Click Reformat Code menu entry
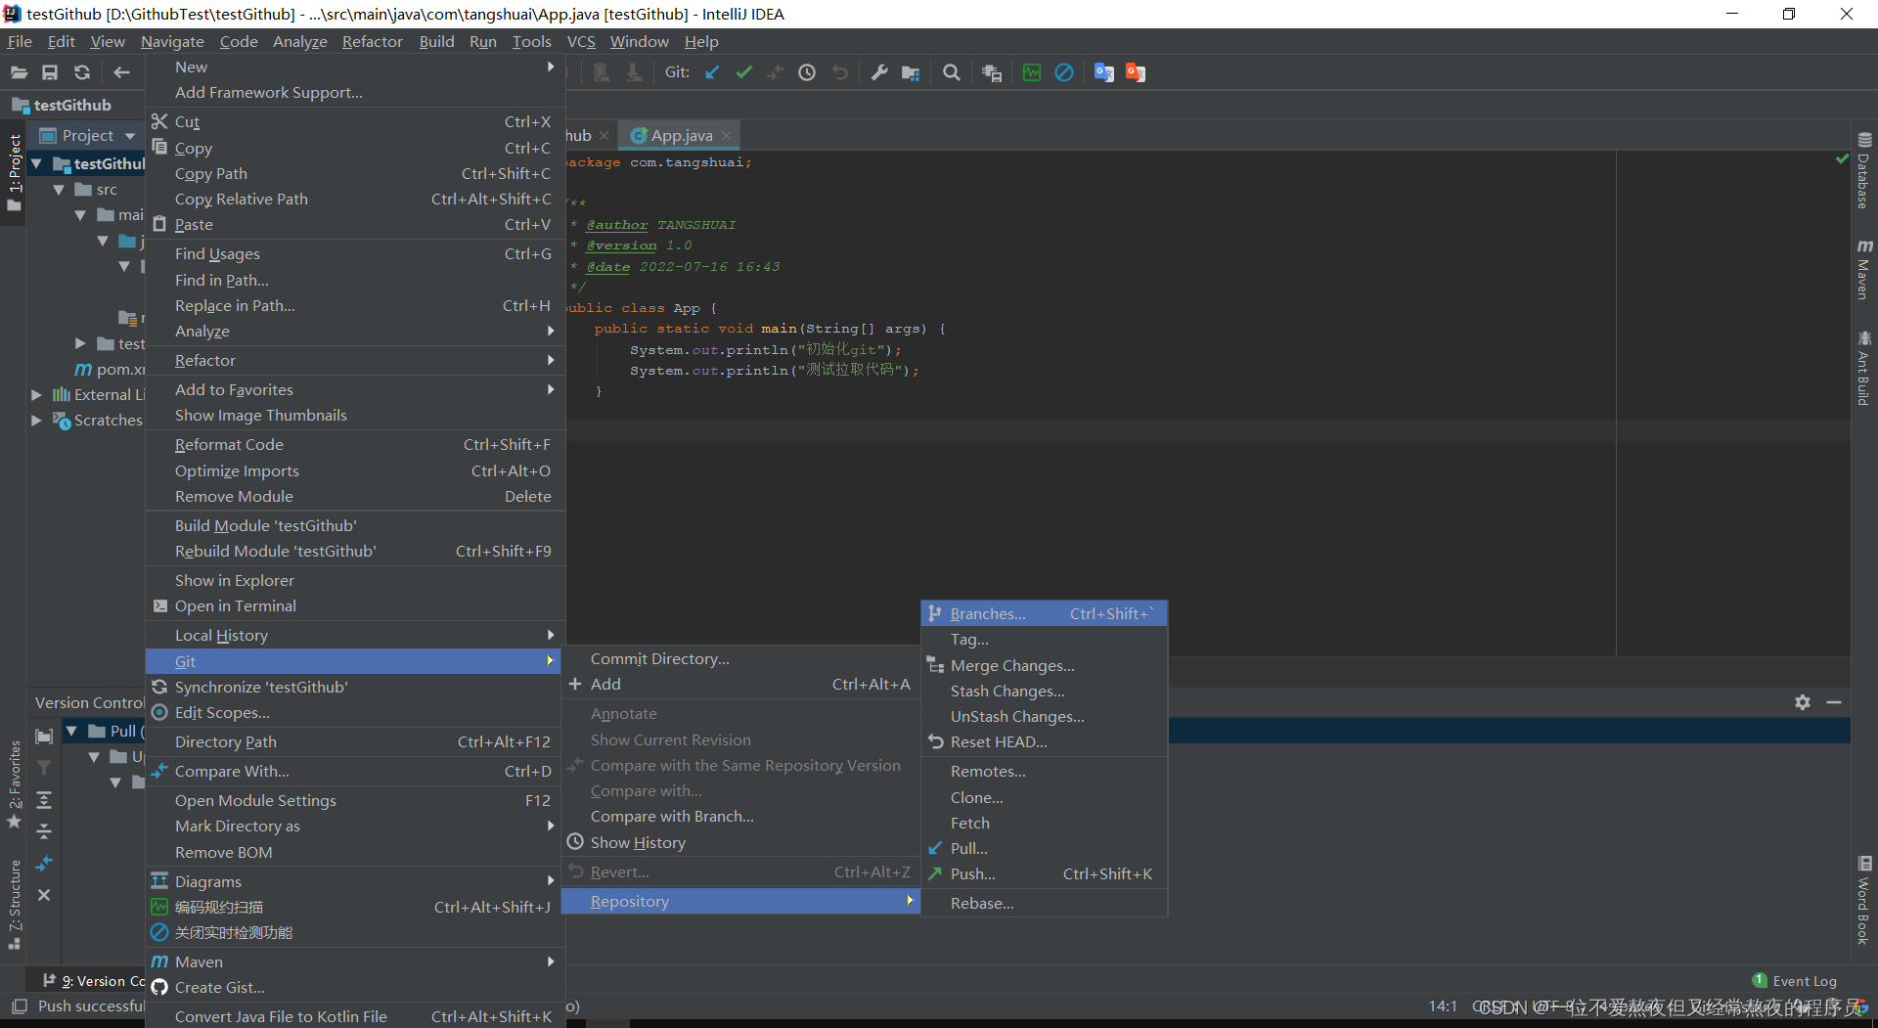This screenshot has width=1878, height=1028. [355, 444]
